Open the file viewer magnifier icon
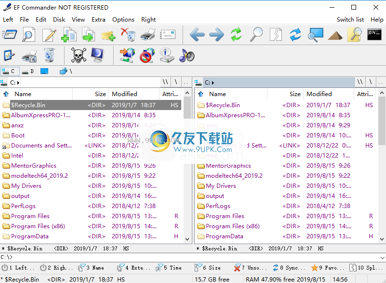The height and width of the screenshot is (283, 386). 29,35
